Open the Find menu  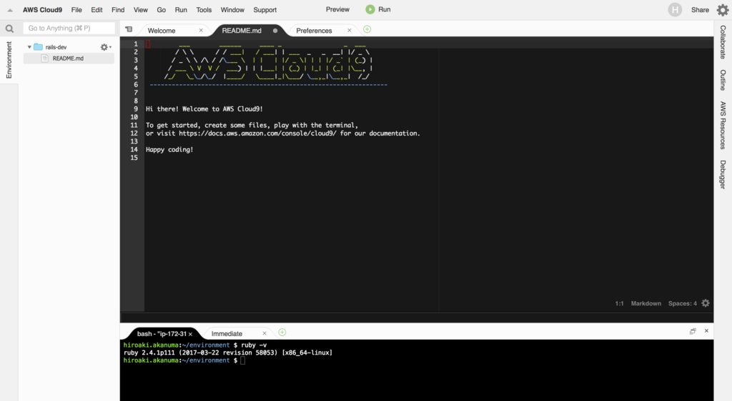[x=118, y=10]
